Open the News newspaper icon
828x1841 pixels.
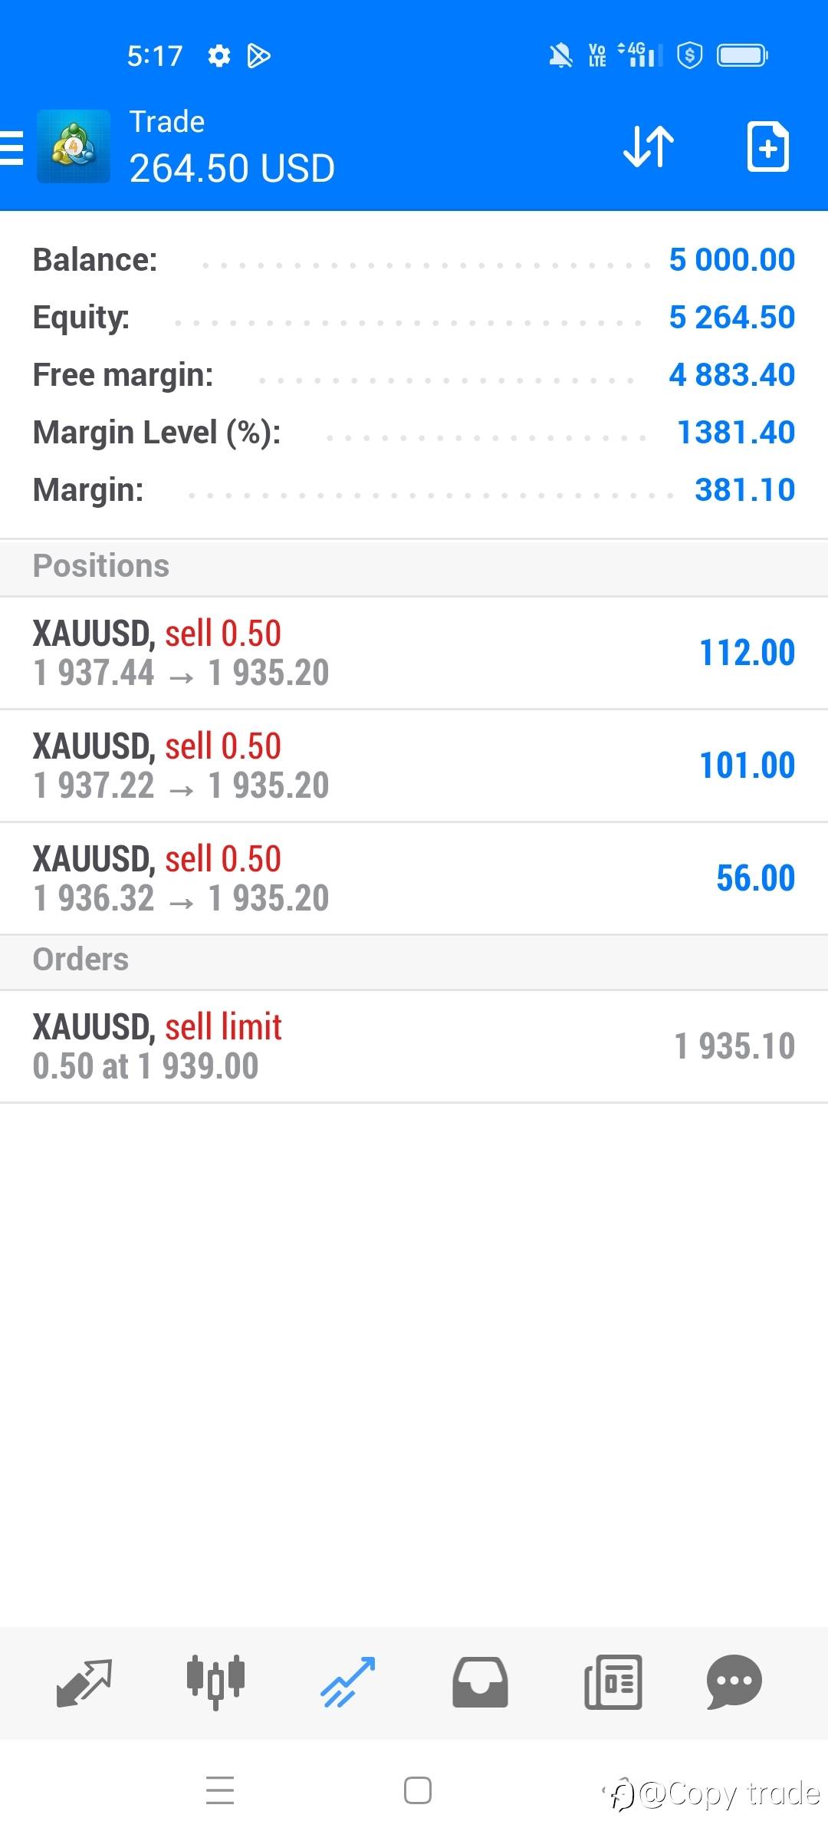tap(613, 1683)
